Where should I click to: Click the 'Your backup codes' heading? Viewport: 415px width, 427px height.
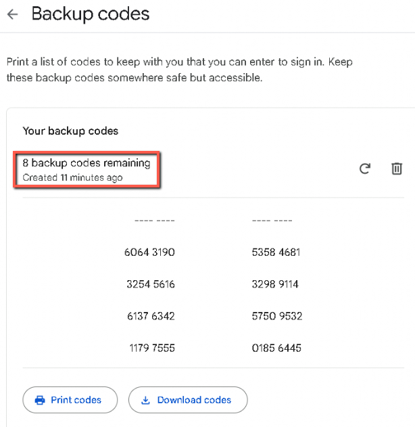(70, 131)
